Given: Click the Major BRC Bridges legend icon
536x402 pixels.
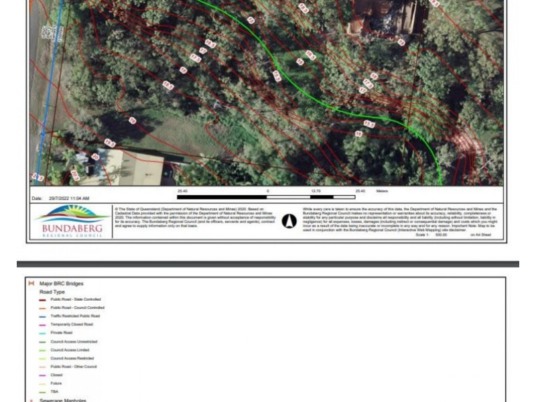Looking at the screenshot, I should 31,283.
